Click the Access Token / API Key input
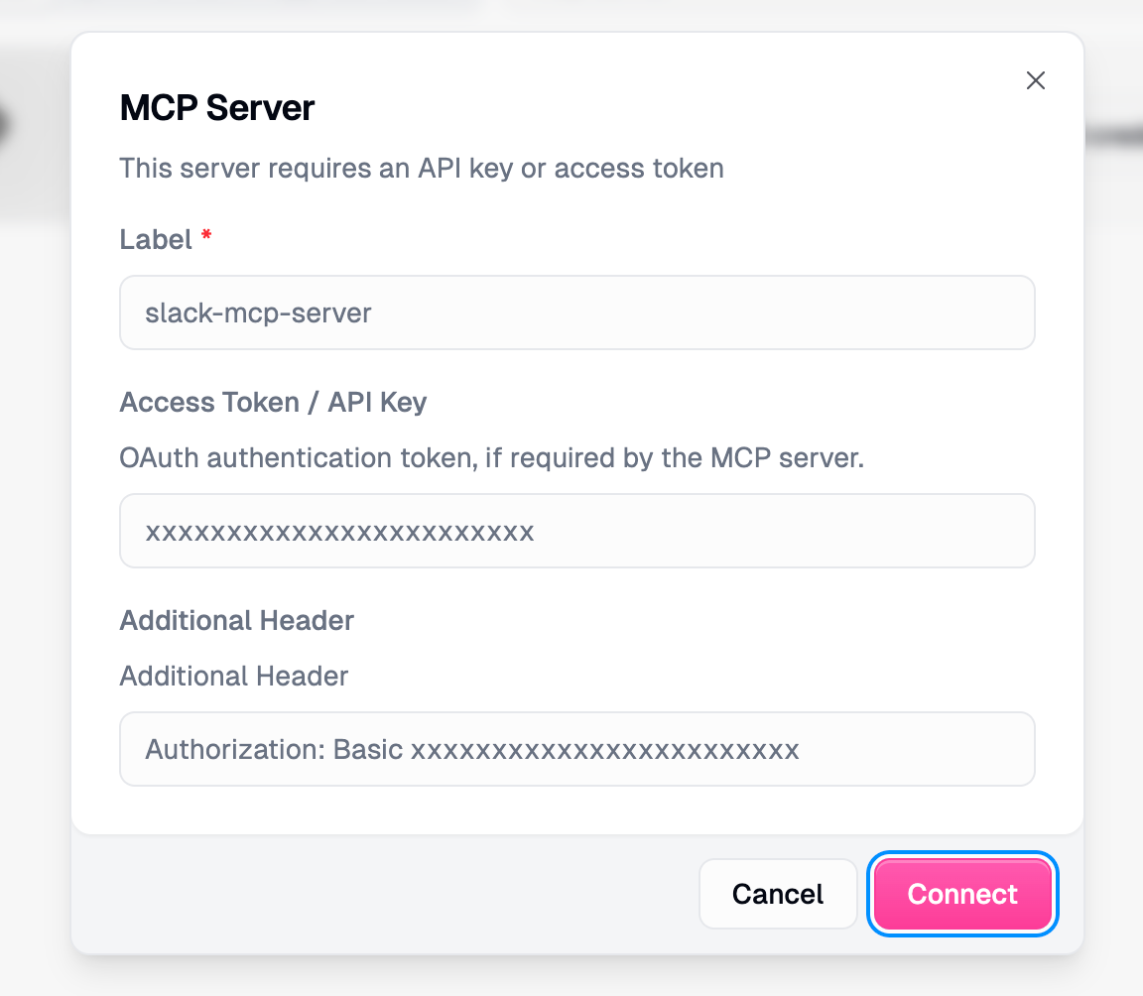 click(577, 531)
